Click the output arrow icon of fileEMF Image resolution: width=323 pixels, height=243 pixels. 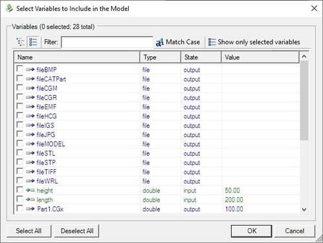(x=30, y=107)
